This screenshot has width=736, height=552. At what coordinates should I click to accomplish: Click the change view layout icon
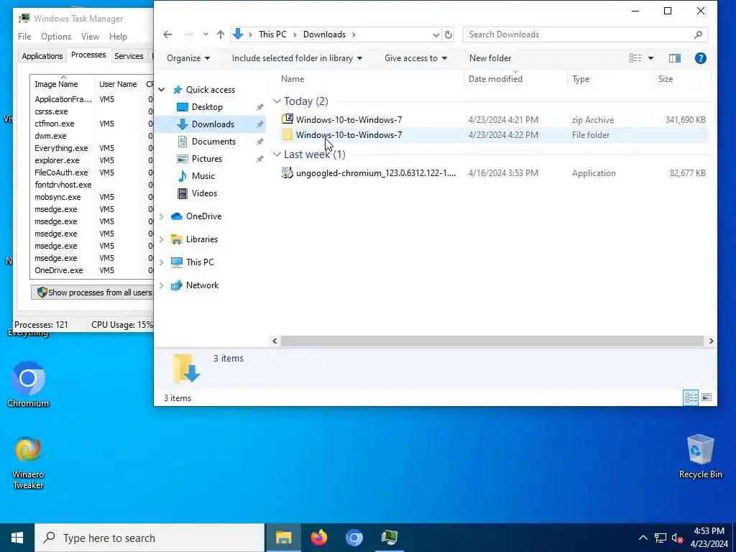635,58
